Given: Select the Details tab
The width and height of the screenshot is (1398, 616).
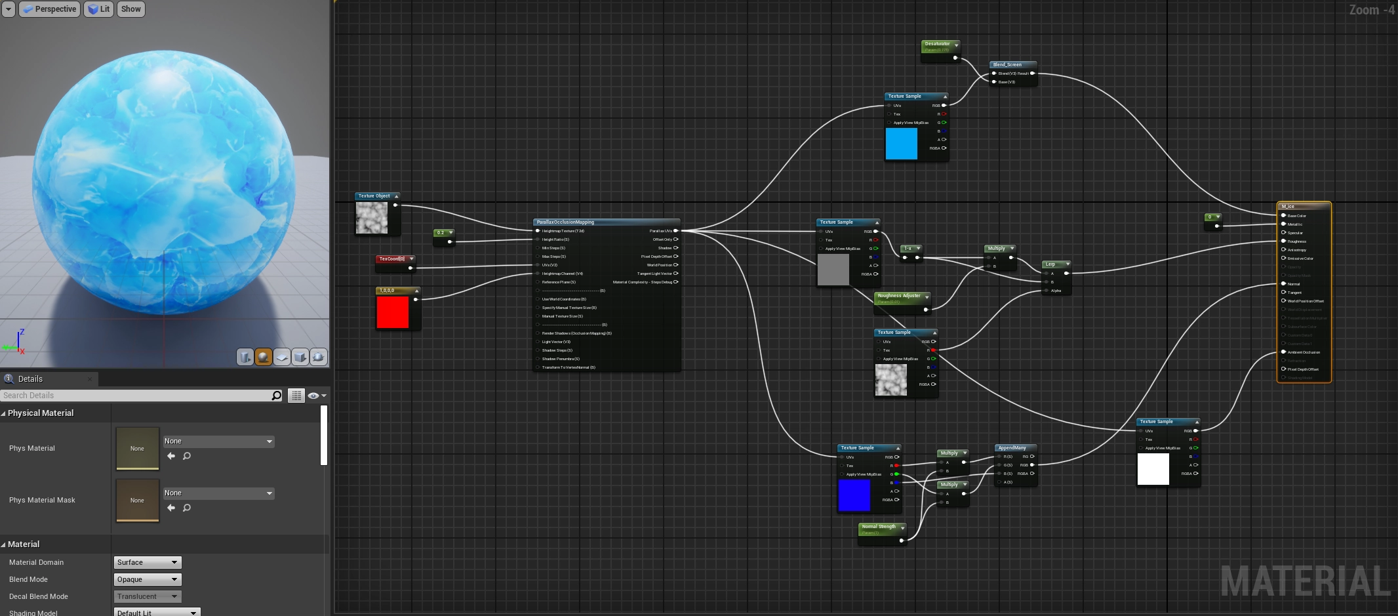Looking at the screenshot, I should [x=30, y=379].
